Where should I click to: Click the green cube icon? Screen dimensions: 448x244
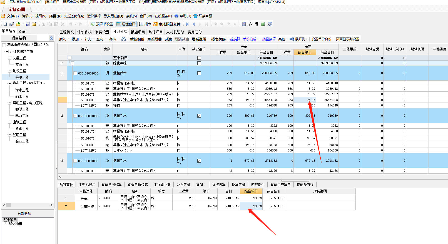click(263, 24)
